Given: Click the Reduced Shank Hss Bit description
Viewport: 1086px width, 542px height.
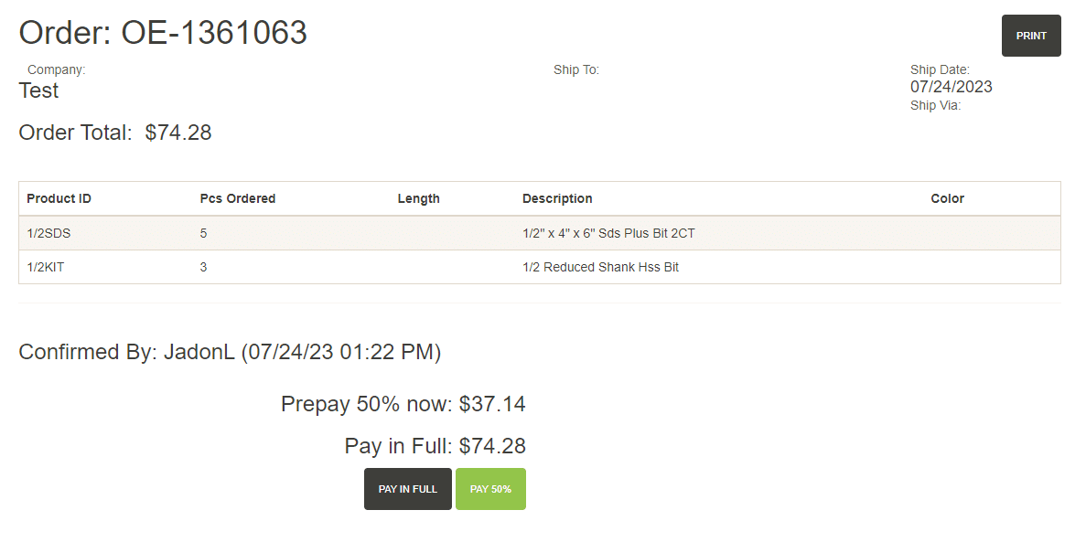Looking at the screenshot, I should tap(600, 267).
